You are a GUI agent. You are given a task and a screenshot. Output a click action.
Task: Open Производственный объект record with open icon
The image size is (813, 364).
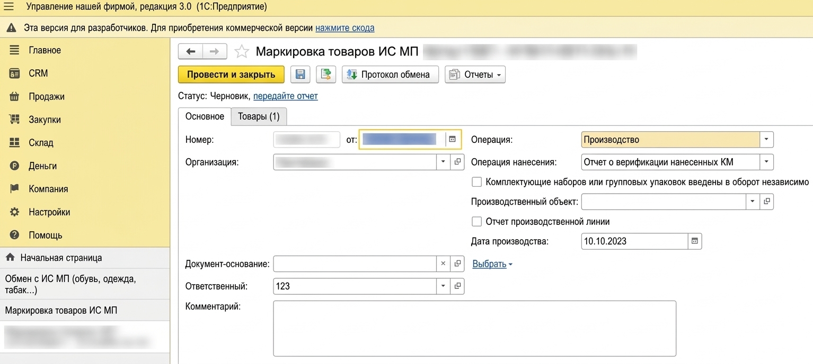pos(767,202)
